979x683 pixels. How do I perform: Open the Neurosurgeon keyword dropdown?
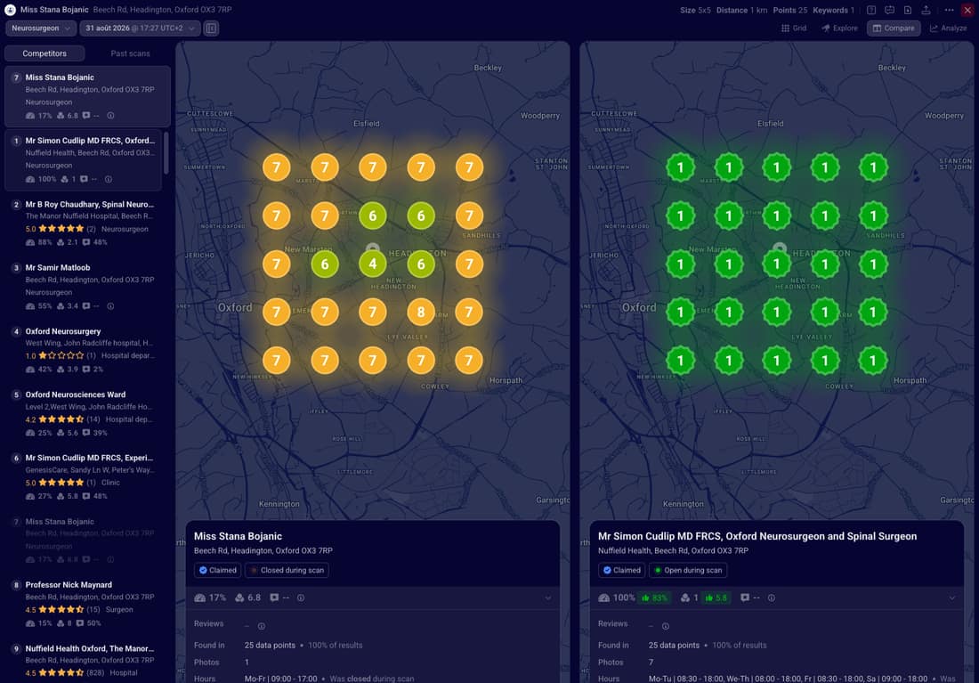click(41, 28)
